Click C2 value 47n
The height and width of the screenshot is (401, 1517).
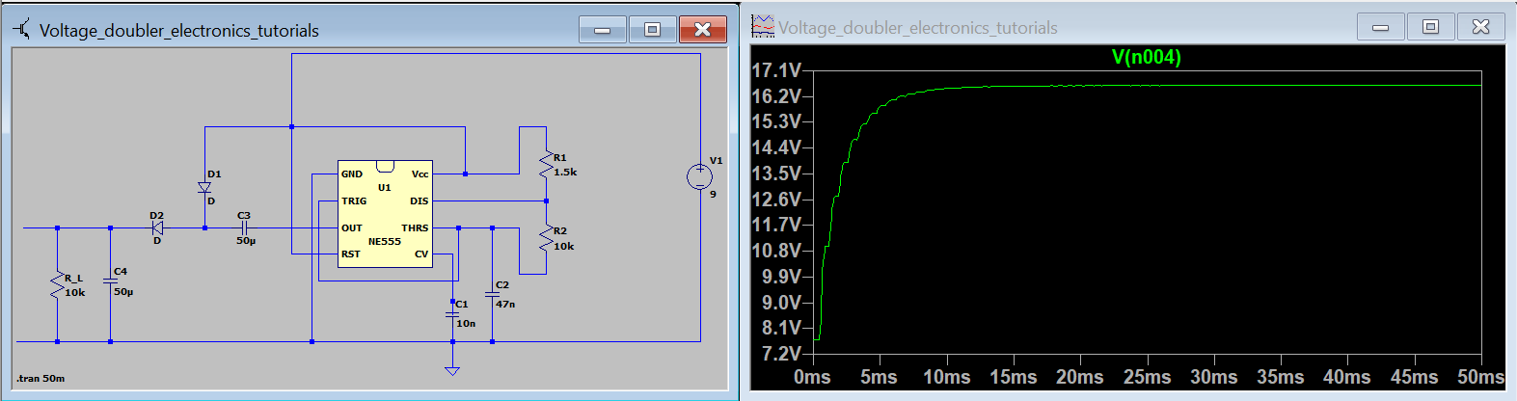[505, 304]
